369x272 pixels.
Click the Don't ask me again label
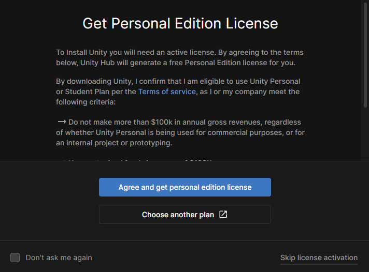click(x=59, y=258)
